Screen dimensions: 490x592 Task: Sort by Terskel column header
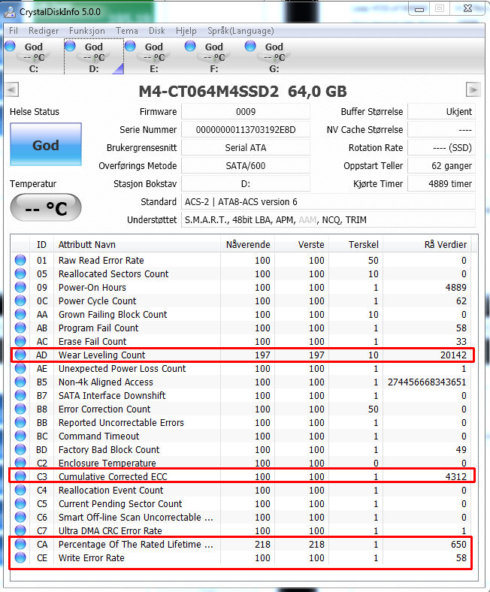pyautogui.click(x=356, y=245)
